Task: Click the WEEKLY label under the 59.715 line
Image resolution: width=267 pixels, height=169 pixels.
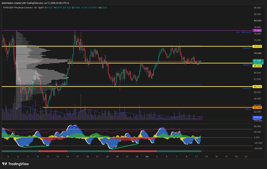Action: point(247,88)
